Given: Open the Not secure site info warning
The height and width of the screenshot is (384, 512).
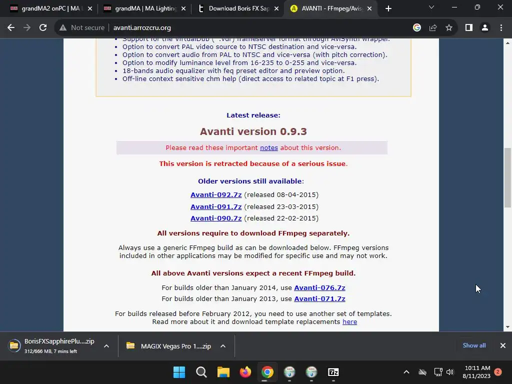Looking at the screenshot, I should [x=82, y=28].
